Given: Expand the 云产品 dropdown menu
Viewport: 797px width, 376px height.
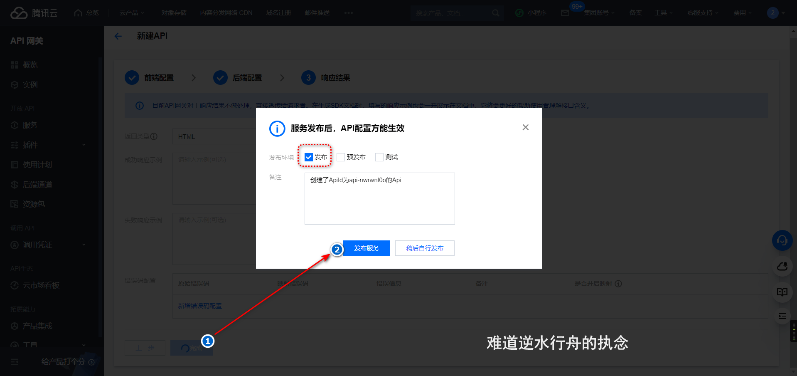Looking at the screenshot, I should [131, 12].
